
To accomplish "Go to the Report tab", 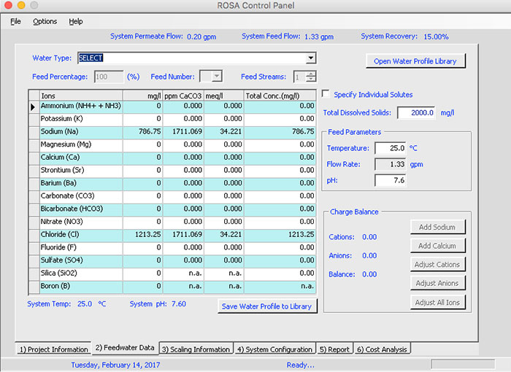I will 334,349.
